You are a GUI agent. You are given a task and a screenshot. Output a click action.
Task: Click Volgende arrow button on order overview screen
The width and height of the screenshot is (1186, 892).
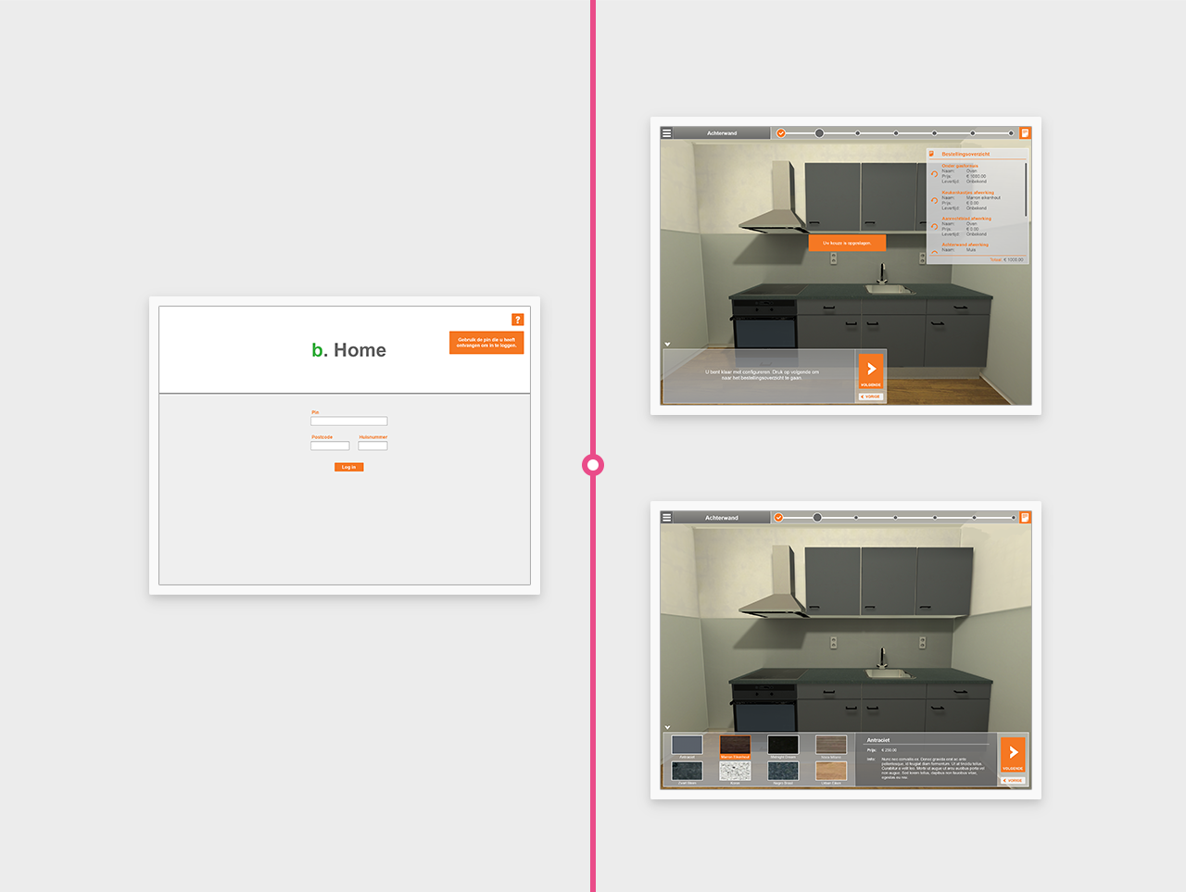pyautogui.click(x=871, y=371)
